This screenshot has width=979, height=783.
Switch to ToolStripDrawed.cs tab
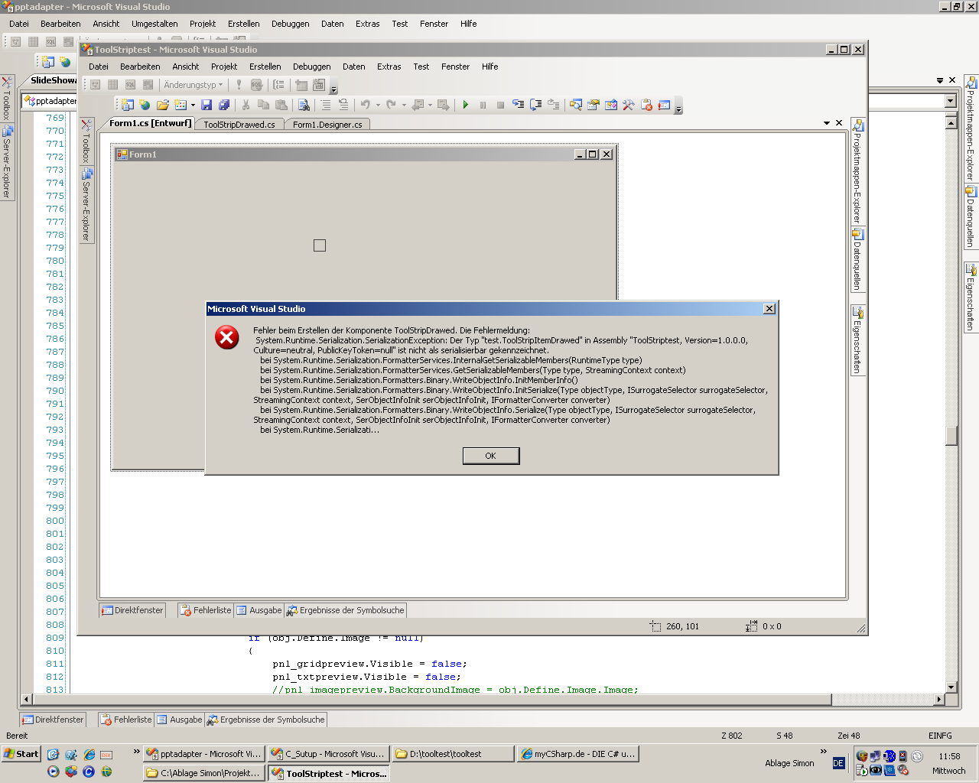[239, 125]
